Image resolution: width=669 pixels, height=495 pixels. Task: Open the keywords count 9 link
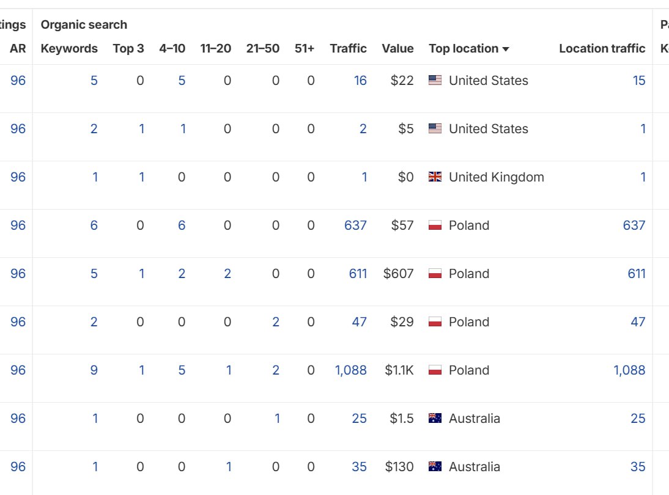point(94,370)
